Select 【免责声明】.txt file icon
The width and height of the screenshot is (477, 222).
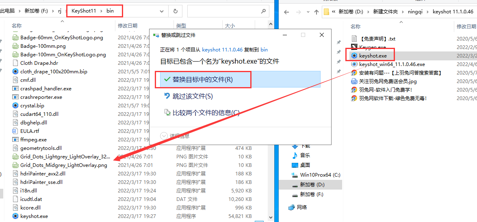(354, 38)
